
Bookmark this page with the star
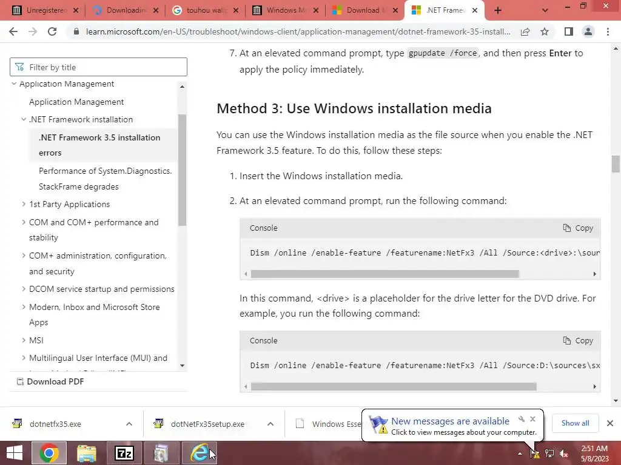tap(545, 31)
